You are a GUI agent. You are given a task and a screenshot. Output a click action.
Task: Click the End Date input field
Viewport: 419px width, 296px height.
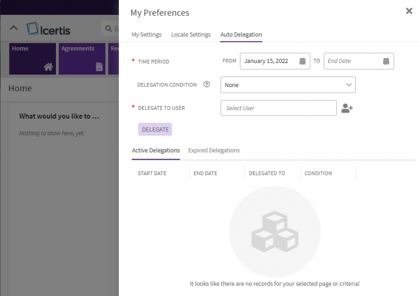pyautogui.click(x=359, y=61)
